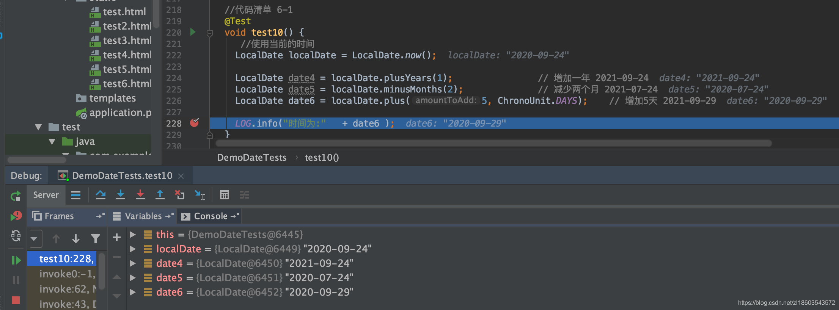Expand the date4 variable node
This screenshot has width=839, height=310.
click(133, 263)
